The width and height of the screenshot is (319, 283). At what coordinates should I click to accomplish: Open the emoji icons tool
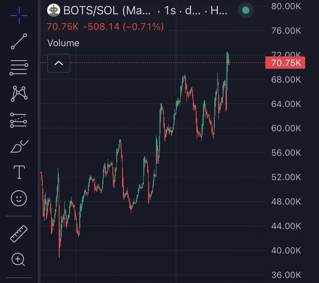click(x=19, y=198)
